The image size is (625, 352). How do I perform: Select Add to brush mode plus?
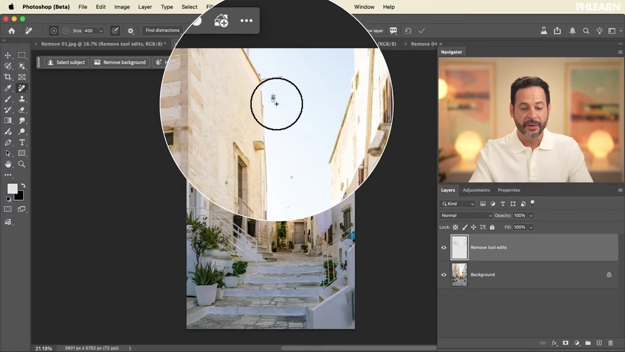click(54, 31)
